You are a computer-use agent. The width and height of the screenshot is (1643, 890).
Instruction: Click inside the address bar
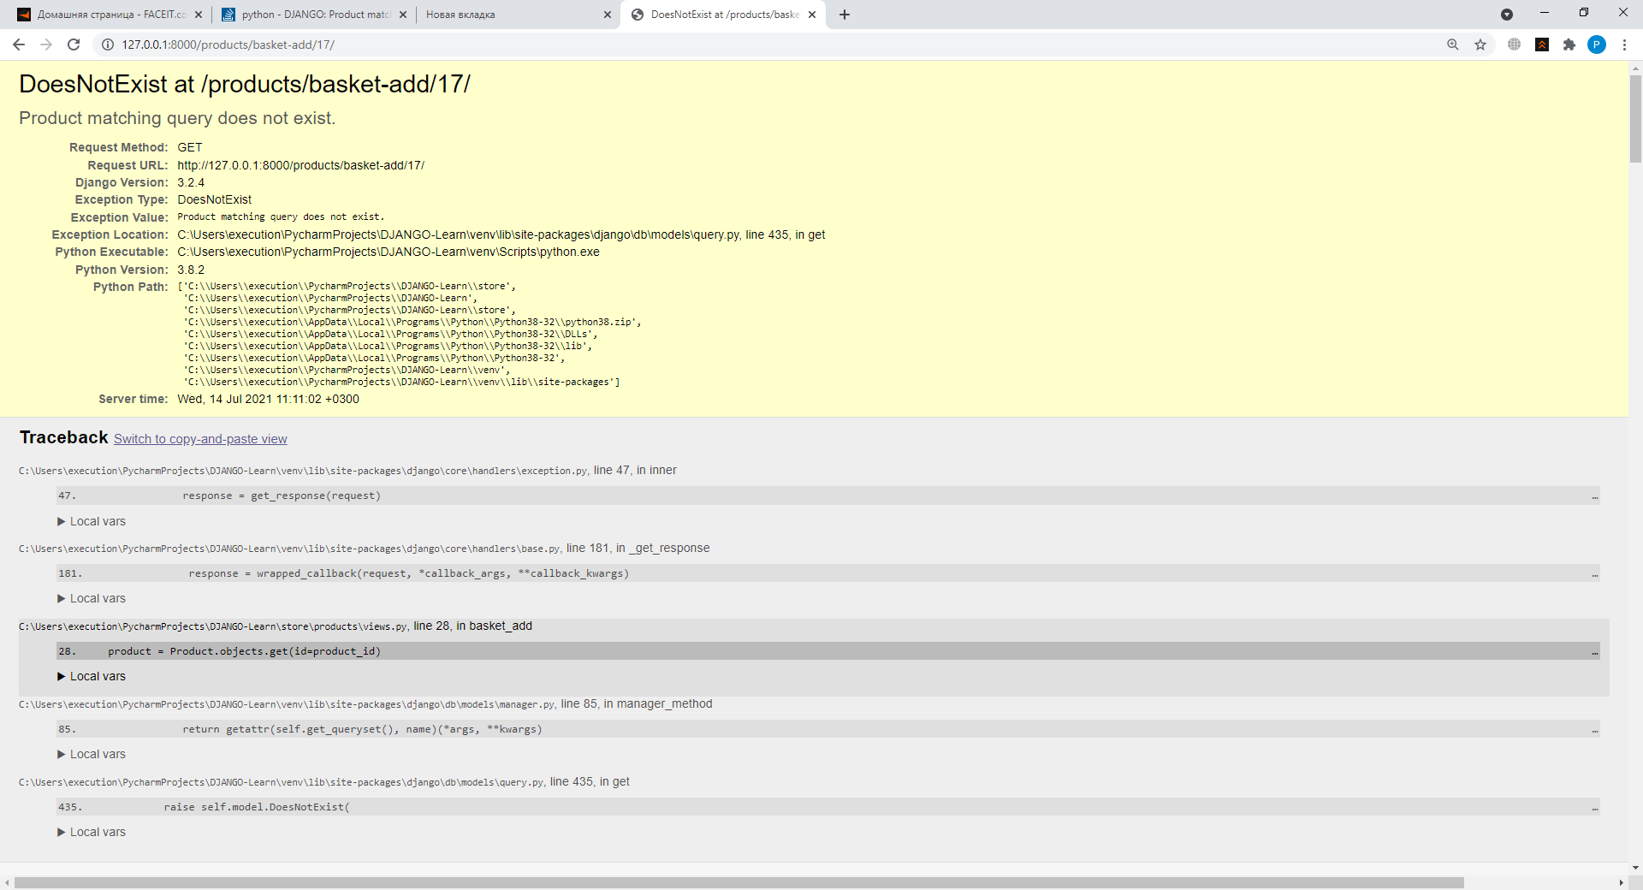click(x=428, y=44)
